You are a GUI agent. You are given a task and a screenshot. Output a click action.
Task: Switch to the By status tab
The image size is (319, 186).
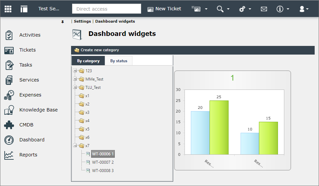(x=119, y=61)
